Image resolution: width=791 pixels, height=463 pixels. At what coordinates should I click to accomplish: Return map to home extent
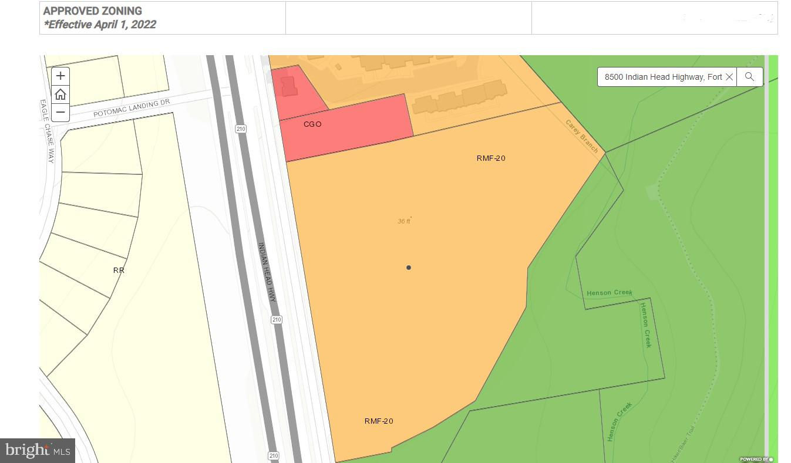pyautogui.click(x=60, y=94)
